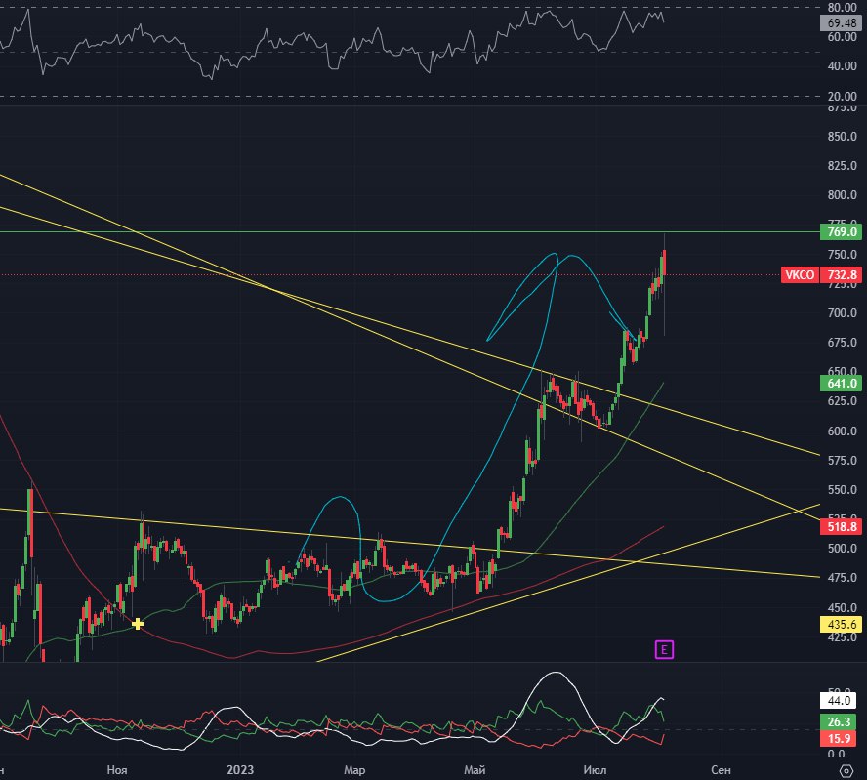This screenshot has width=867, height=780.
Task: Select the green horizontal line at 769
Action: [391, 231]
